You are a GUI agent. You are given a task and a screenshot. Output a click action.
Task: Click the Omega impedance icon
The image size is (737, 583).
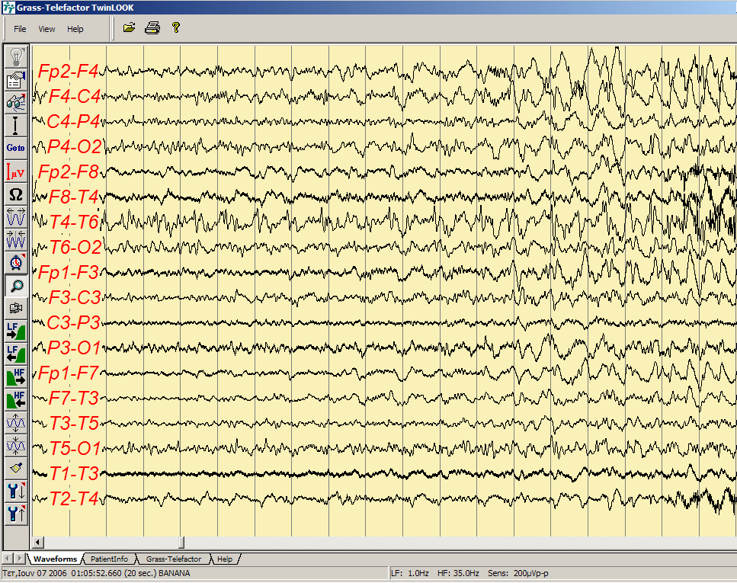tap(16, 194)
